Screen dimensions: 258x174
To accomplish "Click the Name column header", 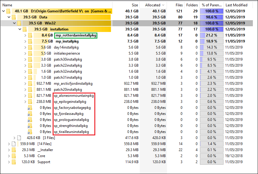I will coord(8,5).
